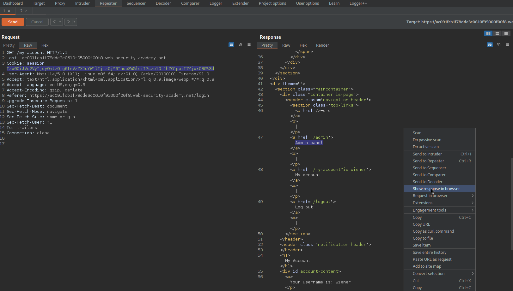Open Request panel hamburger options menu
Screen dimensions: 513x291
[x=249, y=45]
